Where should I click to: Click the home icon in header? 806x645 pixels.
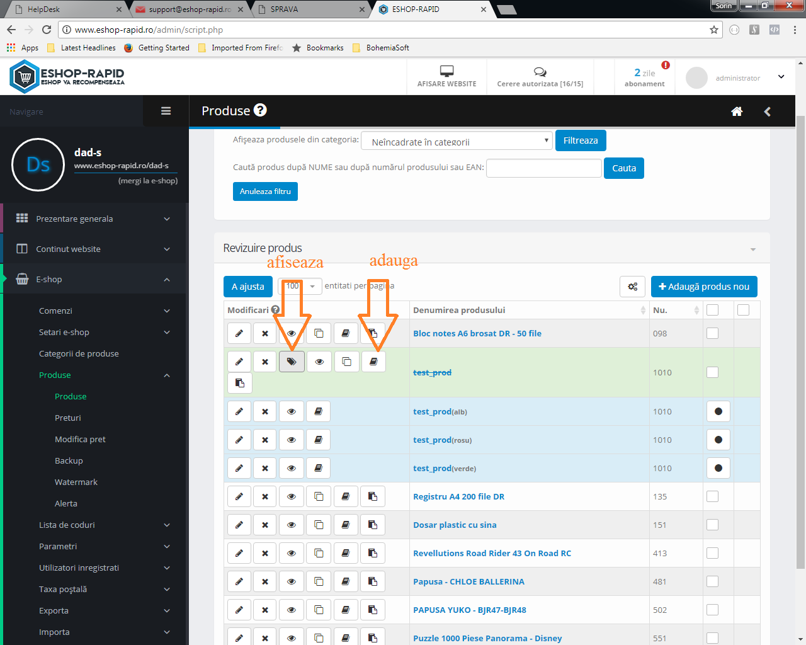point(736,111)
